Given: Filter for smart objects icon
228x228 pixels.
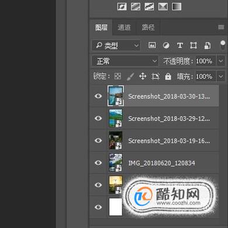Looking at the screenshot, I should click(208, 46).
